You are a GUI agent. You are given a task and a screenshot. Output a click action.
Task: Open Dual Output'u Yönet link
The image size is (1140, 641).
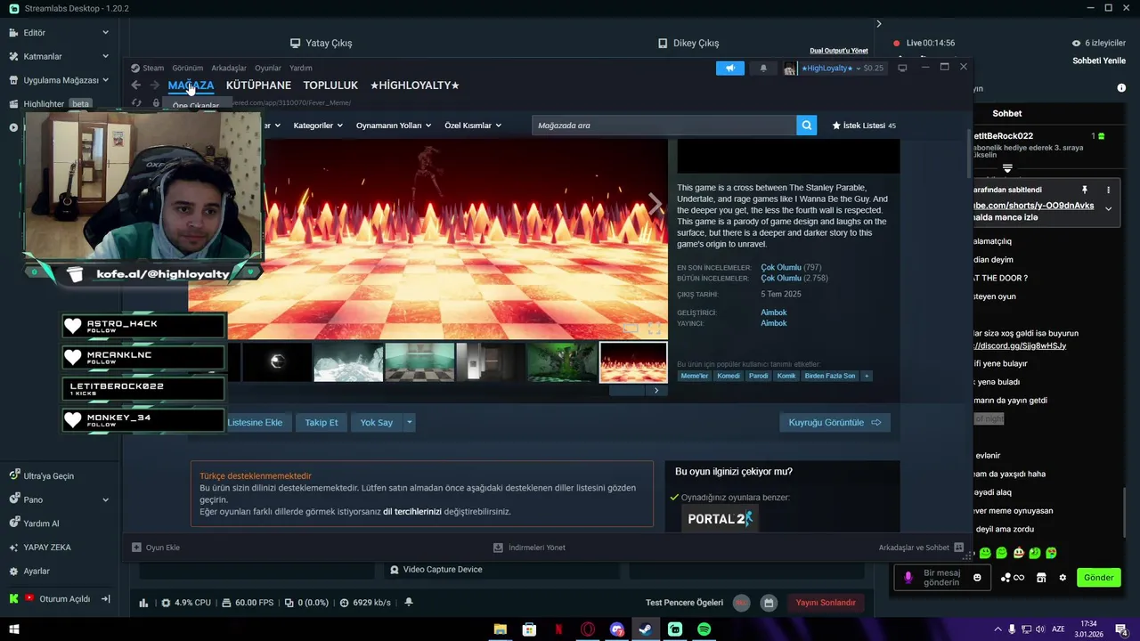click(x=839, y=51)
